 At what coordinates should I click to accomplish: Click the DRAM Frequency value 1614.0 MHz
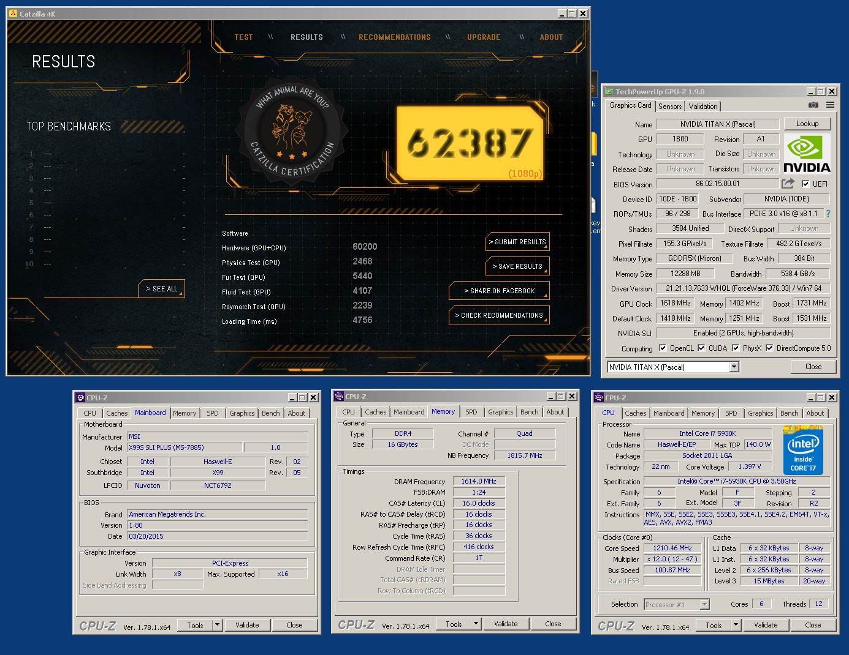coord(479,481)
